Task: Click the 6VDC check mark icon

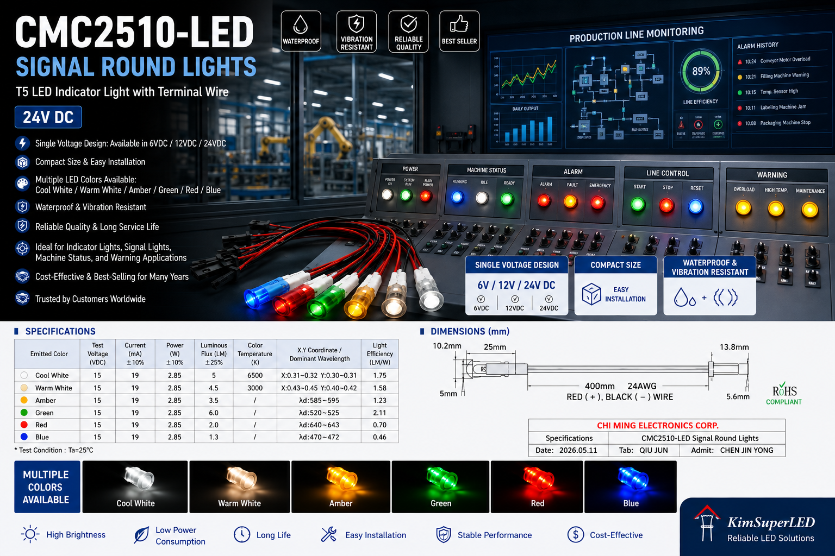Action: click(481, 299)
